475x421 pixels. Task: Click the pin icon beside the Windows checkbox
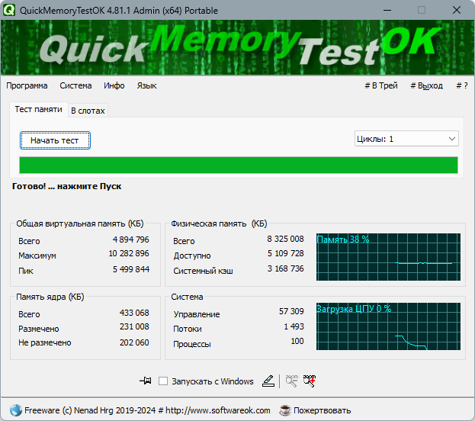point(146,381)
